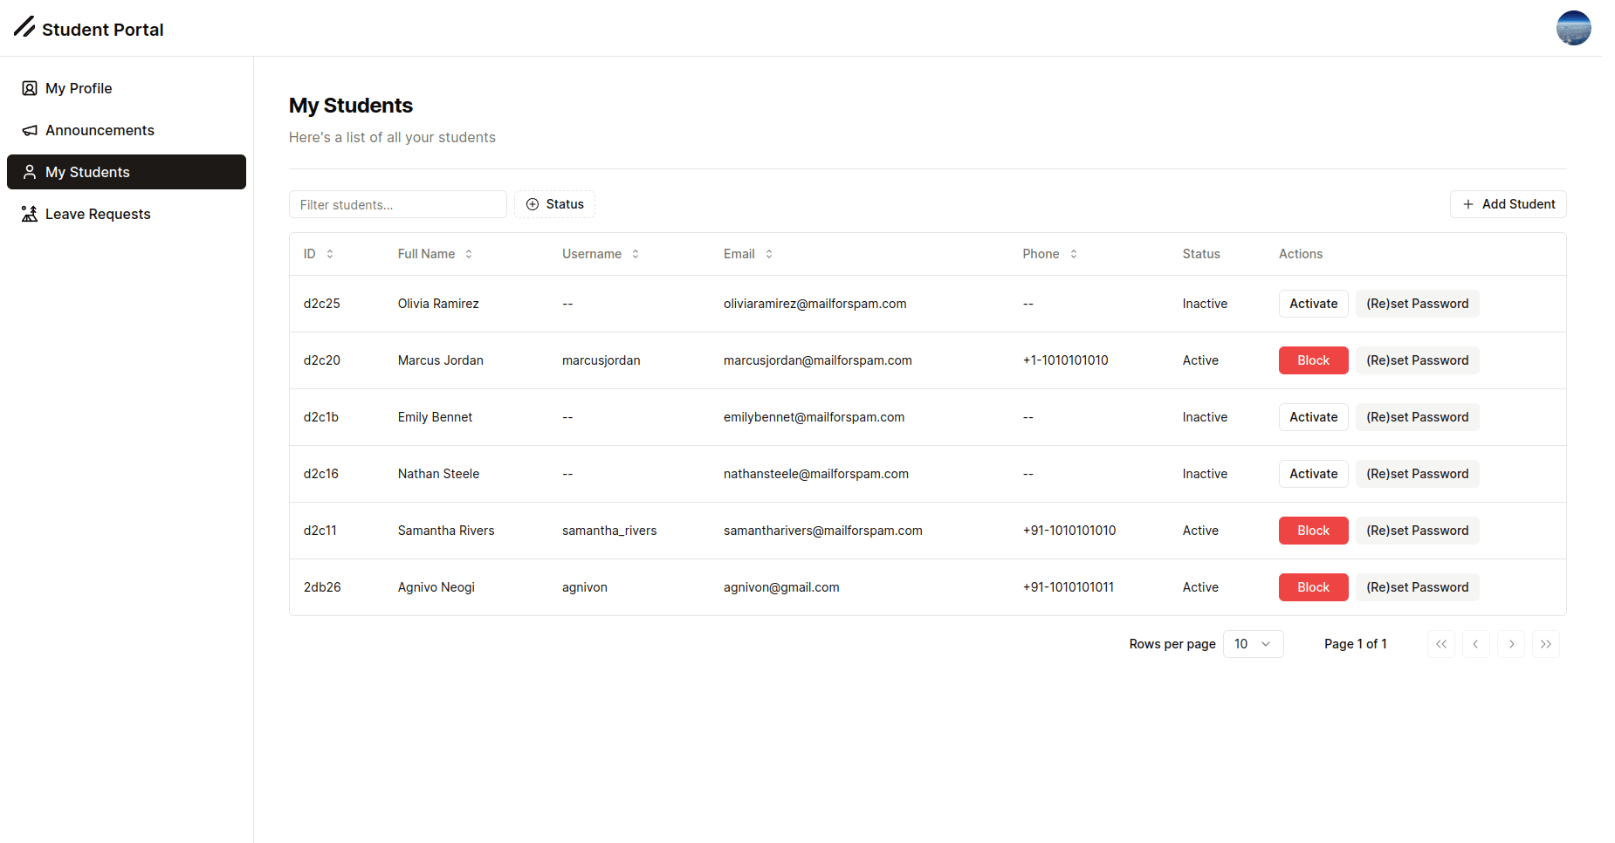Open the user avatar in top-right corner

(1573, 28)
